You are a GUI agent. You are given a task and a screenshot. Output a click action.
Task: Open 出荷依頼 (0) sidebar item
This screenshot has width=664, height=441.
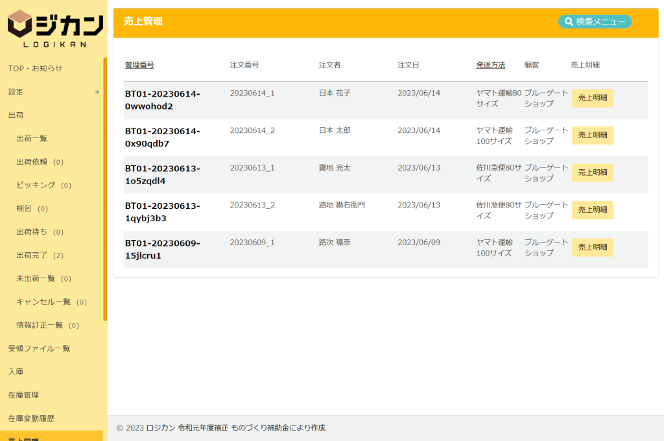coord(40,161)
